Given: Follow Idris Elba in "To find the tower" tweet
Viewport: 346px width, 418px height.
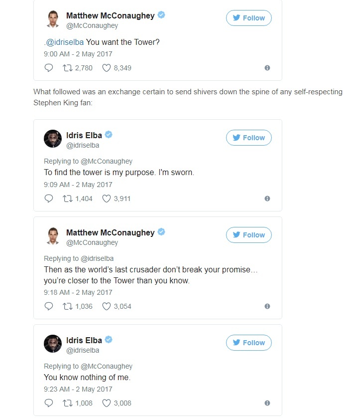Looking at the screenshot, I should coord(249,138).
